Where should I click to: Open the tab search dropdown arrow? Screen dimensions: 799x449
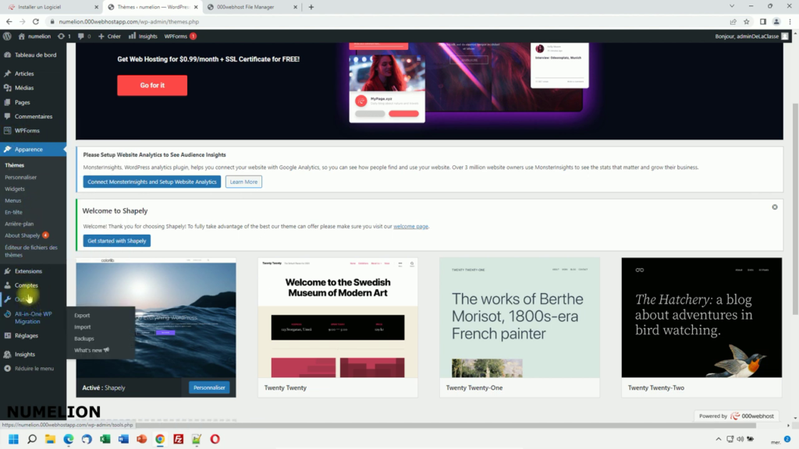[x=732, y=6]
